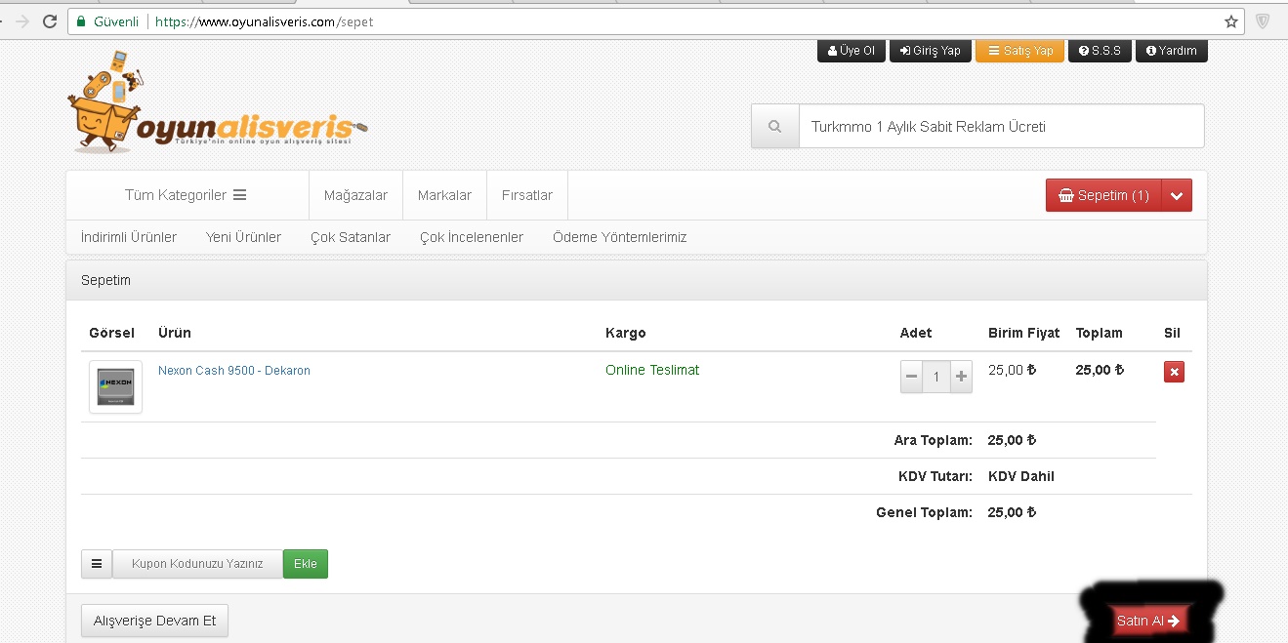Click the Yardım button
Viewport: 1288px width, 643px height.
tap(1172, 51)
